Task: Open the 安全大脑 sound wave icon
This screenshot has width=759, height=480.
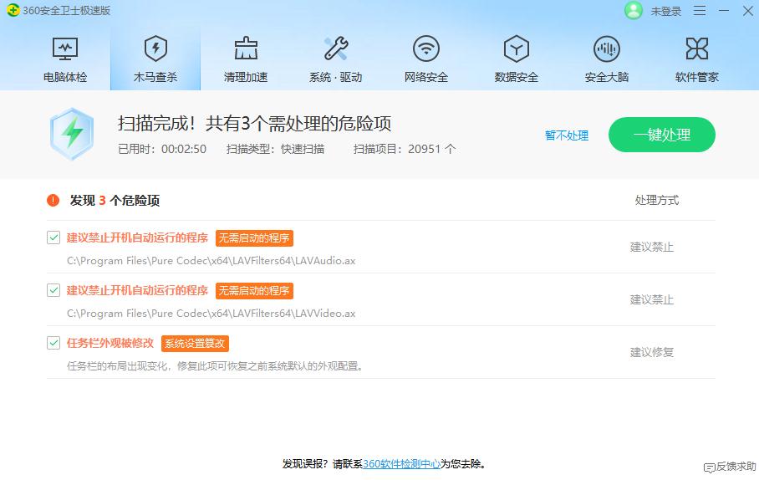Action: click(x=607, y=49)
